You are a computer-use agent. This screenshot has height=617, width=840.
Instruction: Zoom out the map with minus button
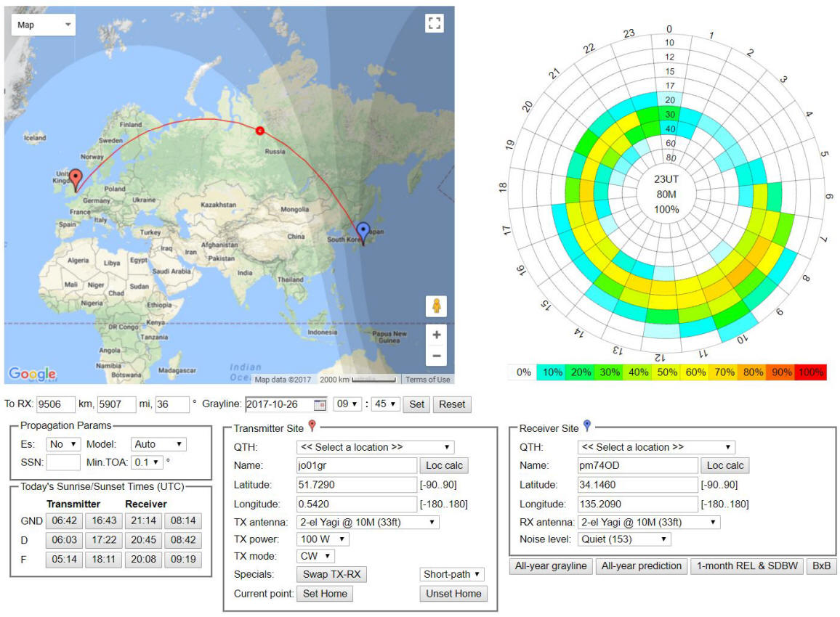click(436, 356)
